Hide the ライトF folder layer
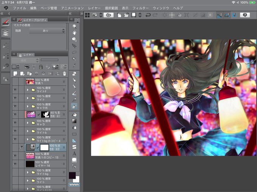257x192 pixels. pos(15,90)
